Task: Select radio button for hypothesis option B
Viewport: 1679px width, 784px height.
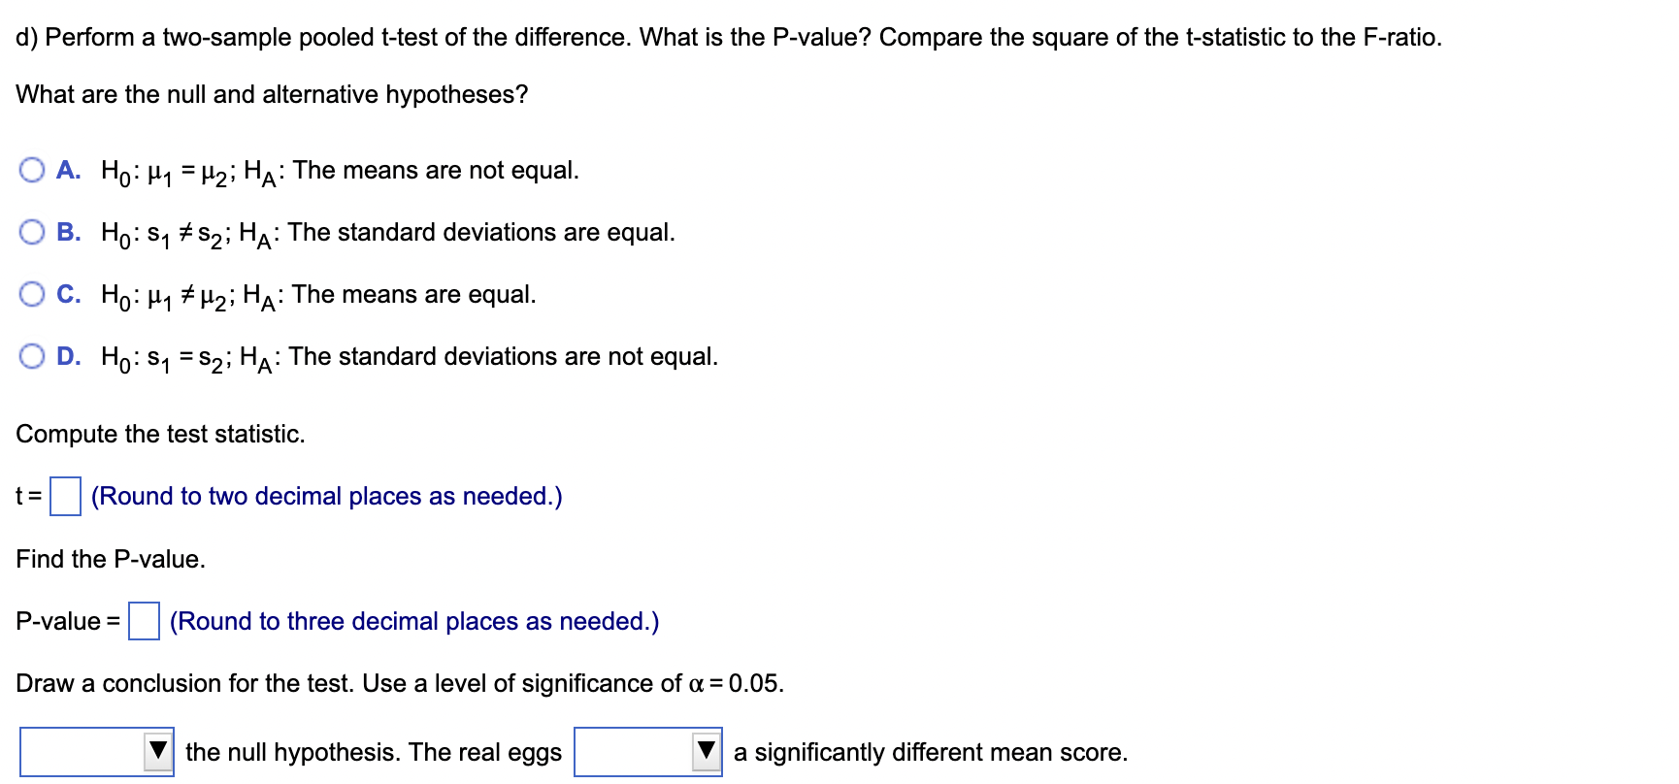Action: pyautogui.click(x=32, y=232)
